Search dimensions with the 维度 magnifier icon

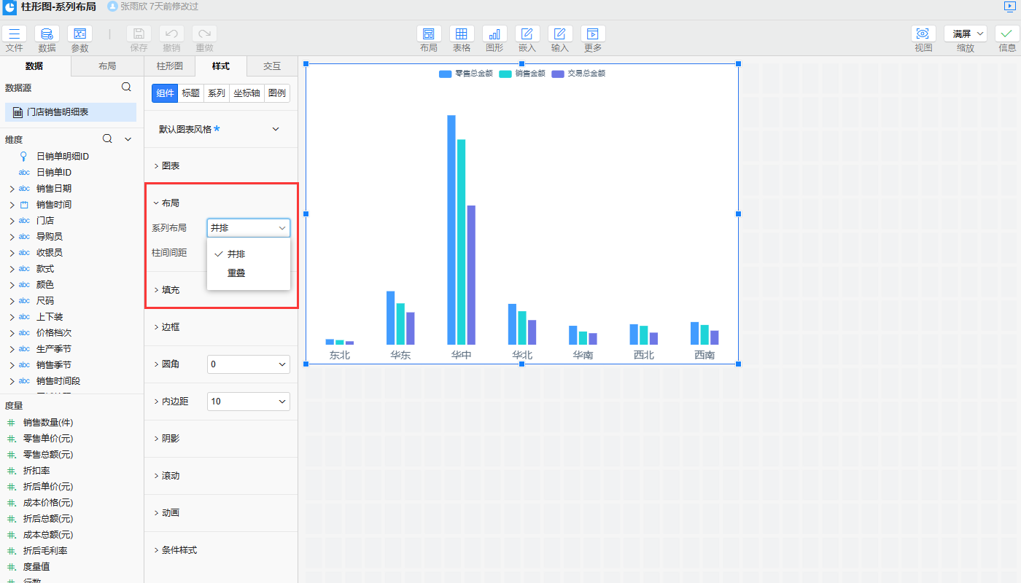tap(107, 139)
